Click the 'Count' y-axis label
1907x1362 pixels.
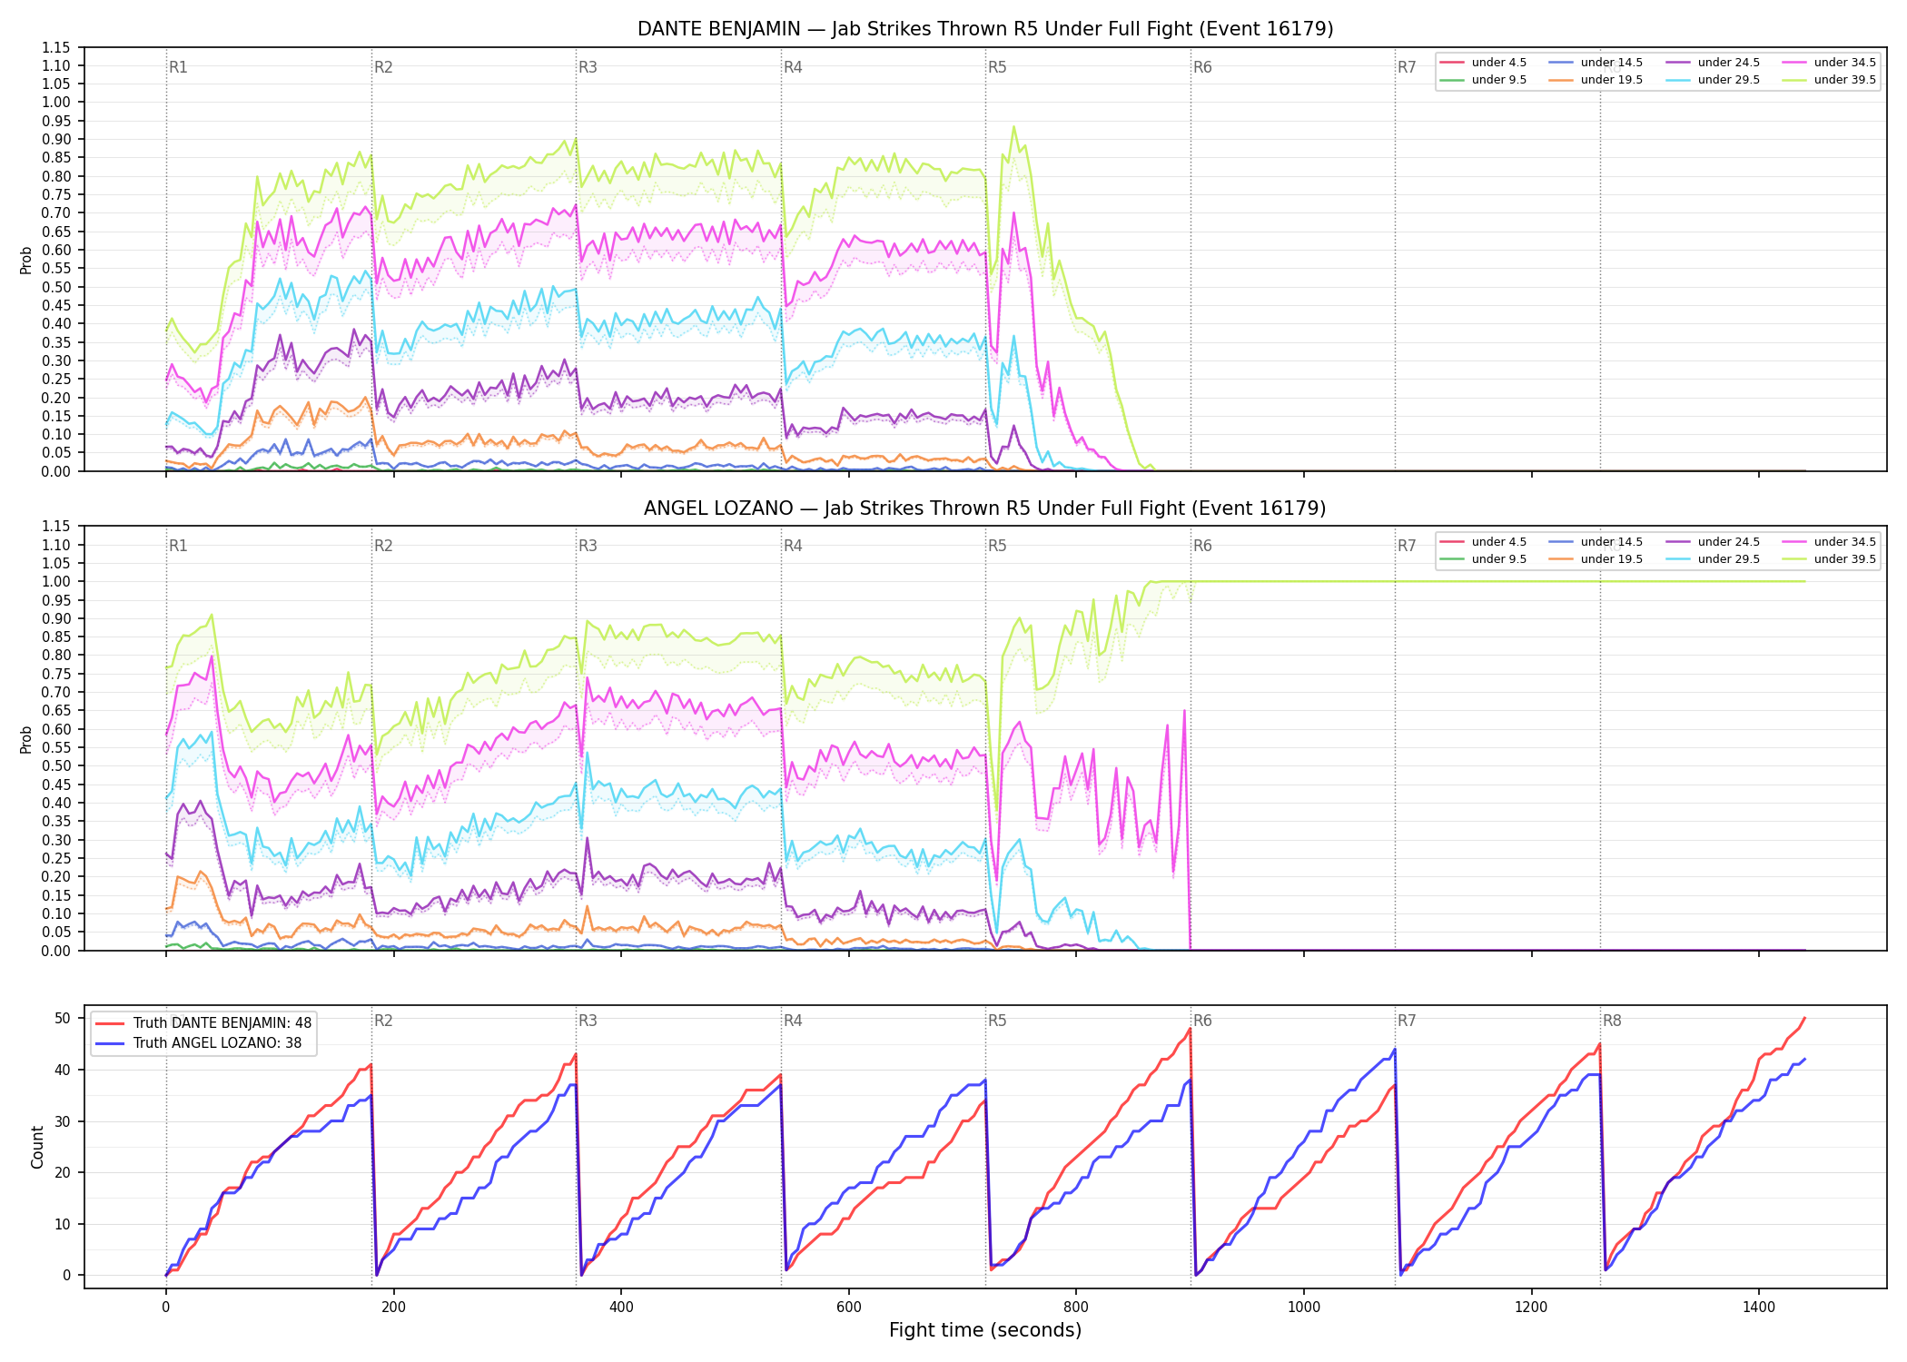(37, 1147)
